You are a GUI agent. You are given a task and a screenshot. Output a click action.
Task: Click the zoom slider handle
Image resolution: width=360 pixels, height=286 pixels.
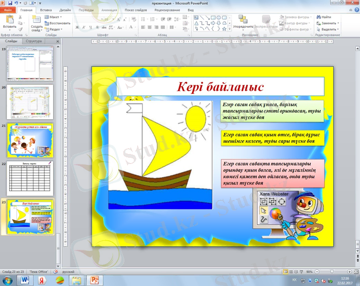332,271
